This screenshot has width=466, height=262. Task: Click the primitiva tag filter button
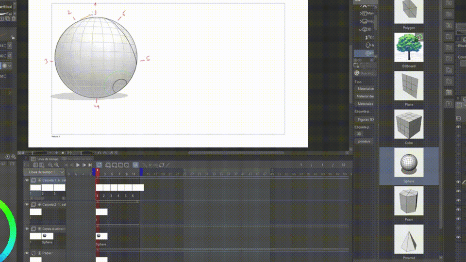(x=365, y=141)
